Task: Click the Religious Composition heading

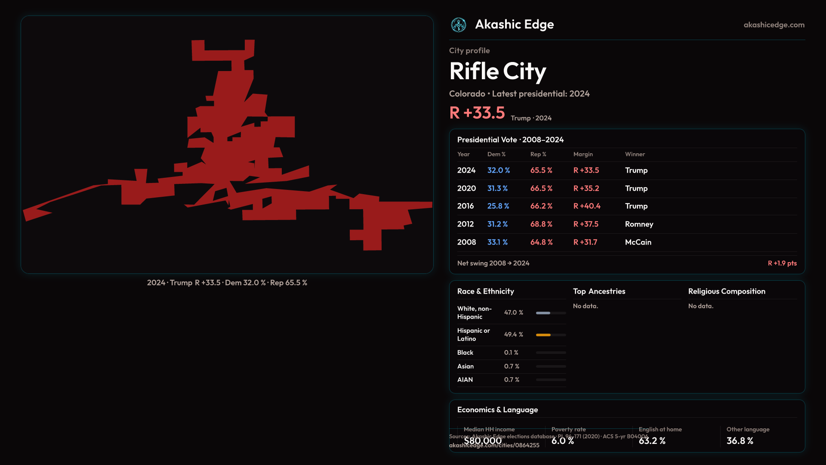Action: click(x=726, y=291)
